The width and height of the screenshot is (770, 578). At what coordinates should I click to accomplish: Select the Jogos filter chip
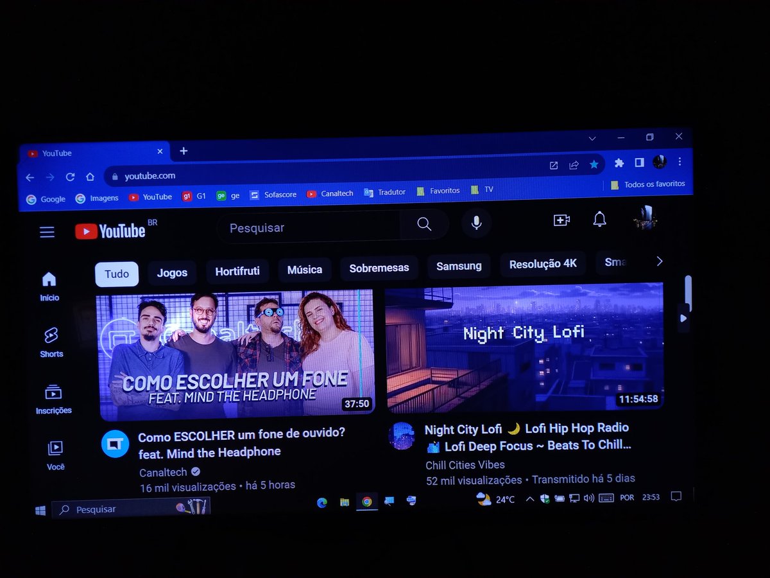[x=172, y=272]
